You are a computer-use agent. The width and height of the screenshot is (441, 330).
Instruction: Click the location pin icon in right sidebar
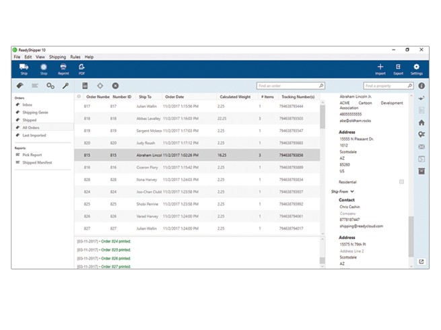(421, 135)
